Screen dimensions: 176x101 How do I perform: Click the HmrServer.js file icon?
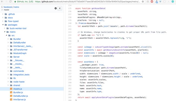[x=11, y=99]
